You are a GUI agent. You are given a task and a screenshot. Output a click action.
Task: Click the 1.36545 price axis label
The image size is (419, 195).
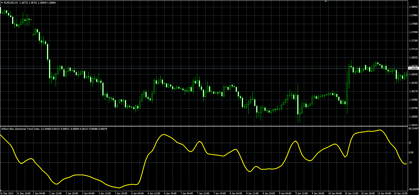(x=414, y=74)
